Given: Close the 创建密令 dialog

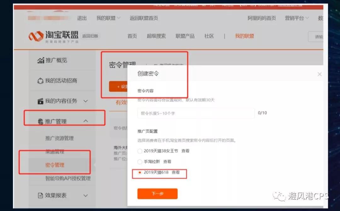Looking at the screenshot, I should (x=320, y=74).
